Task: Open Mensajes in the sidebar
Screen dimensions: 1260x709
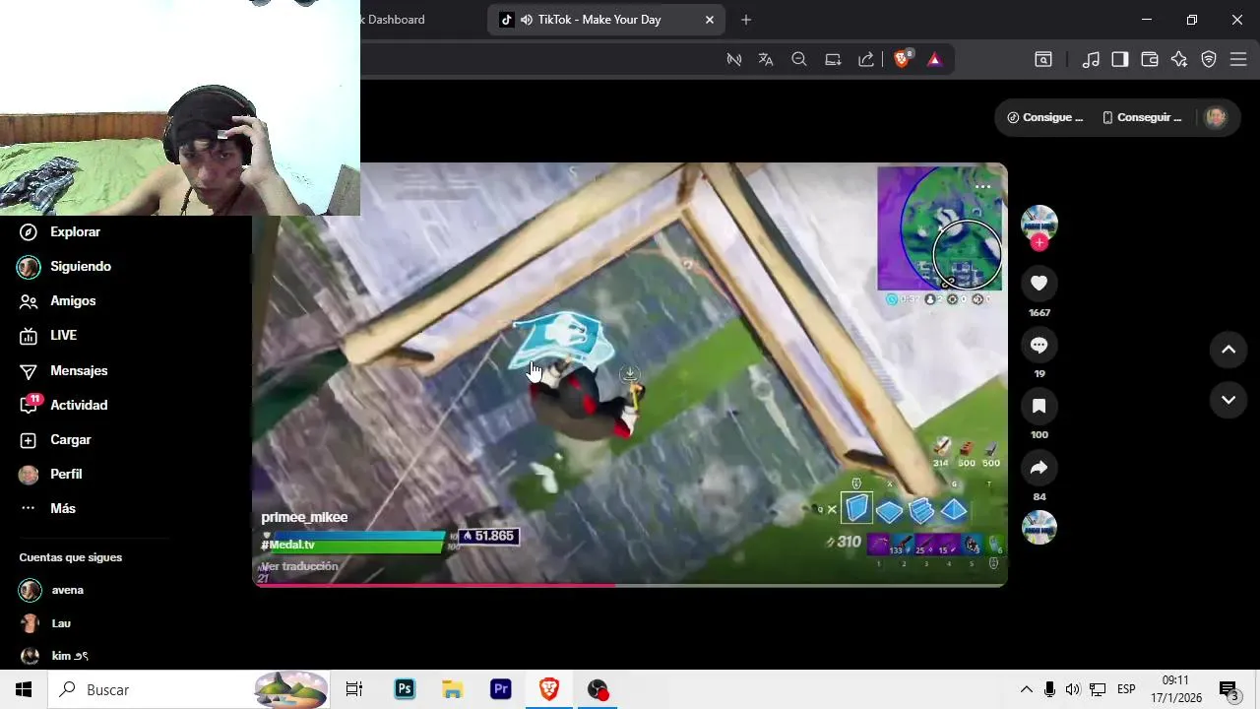Action: click(x=64, y=371)
